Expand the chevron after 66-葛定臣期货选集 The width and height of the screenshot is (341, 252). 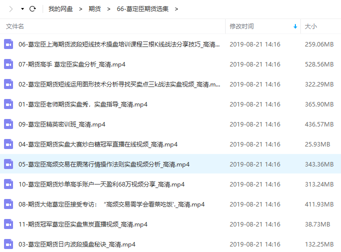pyautogui.click(x=177, y=9)
